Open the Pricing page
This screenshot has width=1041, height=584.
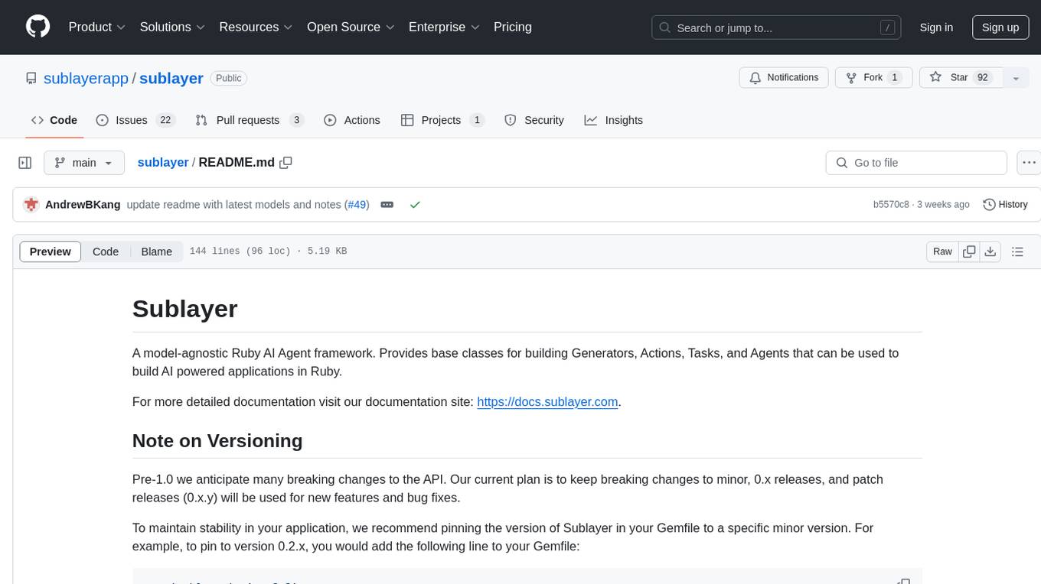tap(513, 27)
